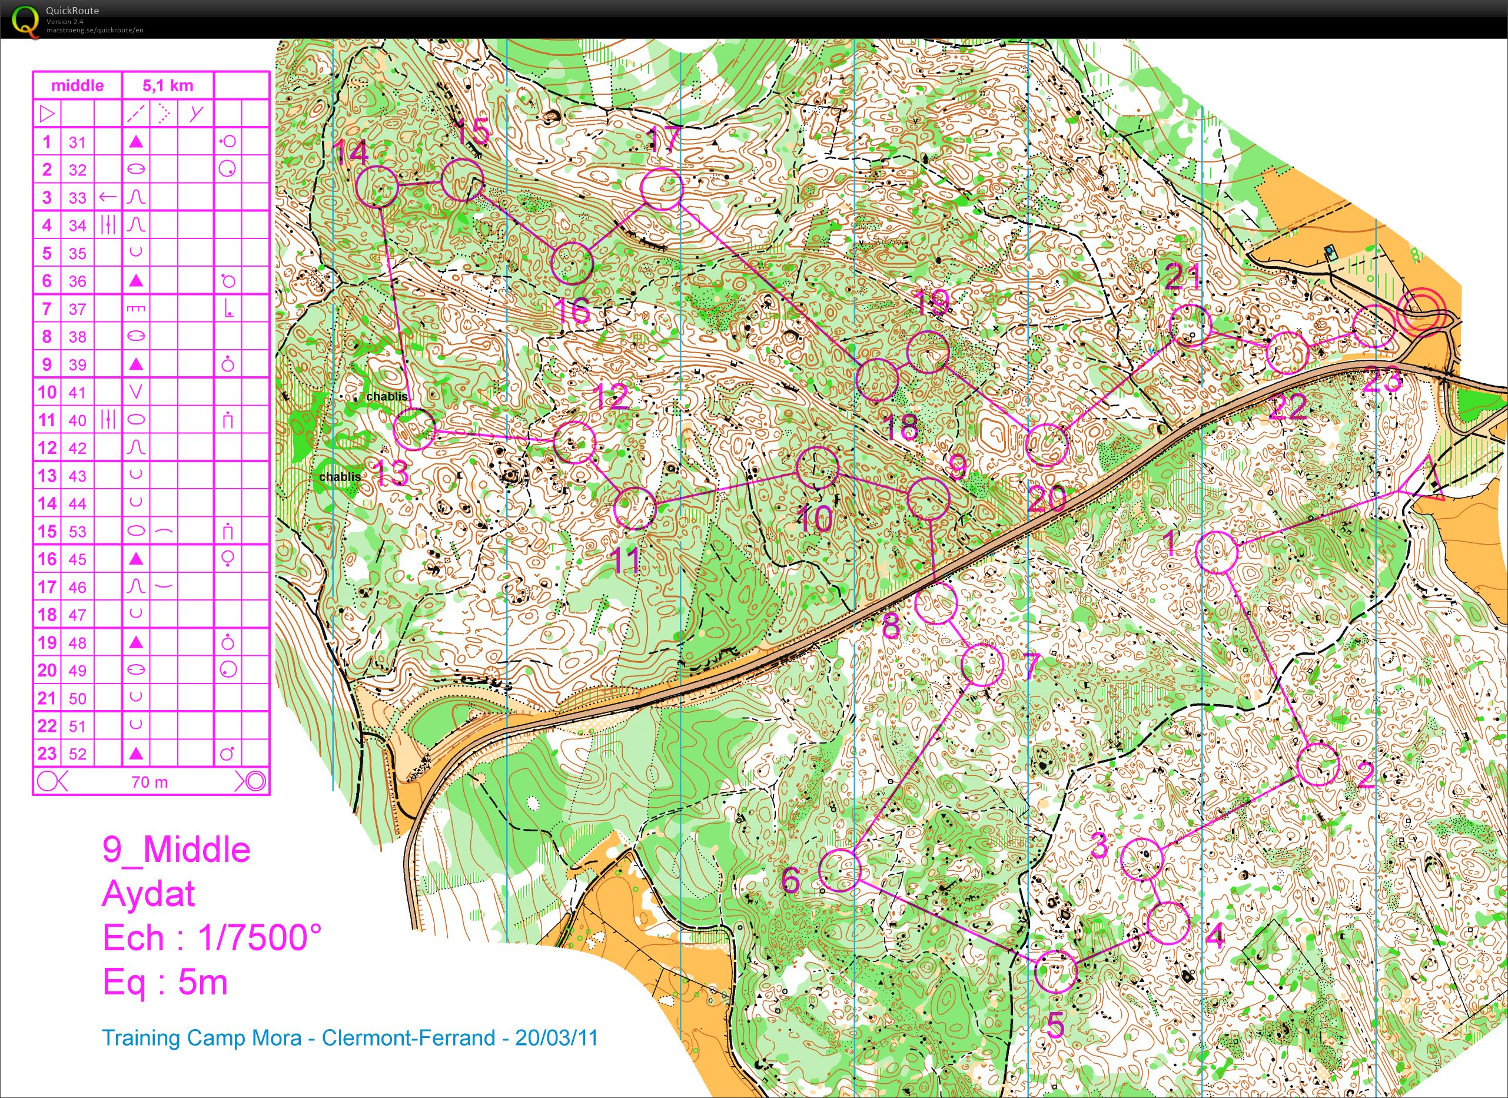Screen dimensions: 1508x1098
Task: Open the matstroeng.se/quickroute/en link
Action: pyautogui.click(x=94, y=31)
